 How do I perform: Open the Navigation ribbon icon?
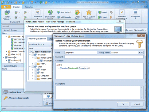[x=135, y=12]
